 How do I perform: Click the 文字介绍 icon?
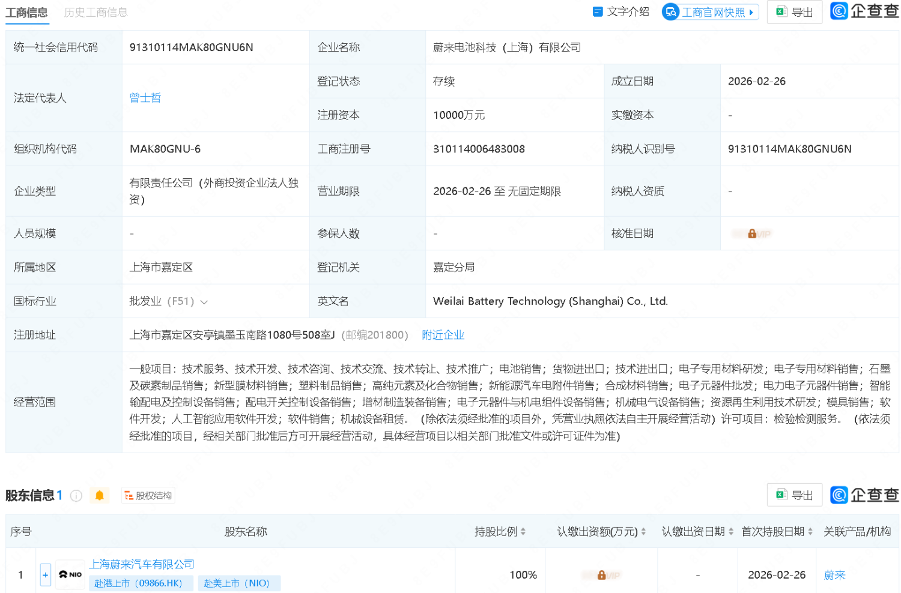(x=597, y=11)
